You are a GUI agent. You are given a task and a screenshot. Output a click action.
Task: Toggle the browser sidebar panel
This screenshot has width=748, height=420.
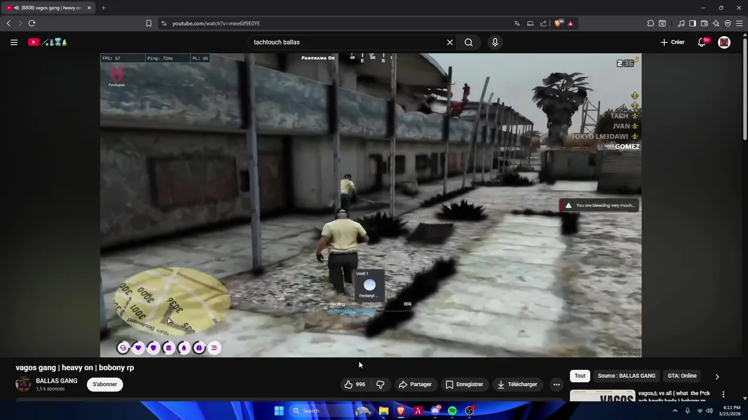point(692,23)
